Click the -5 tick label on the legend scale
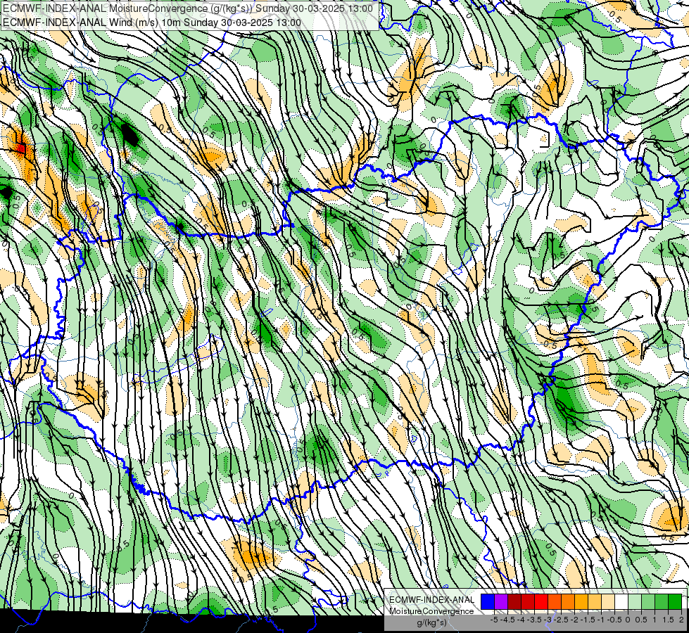Viewport: 689px width, 633px height. [494, 620]
